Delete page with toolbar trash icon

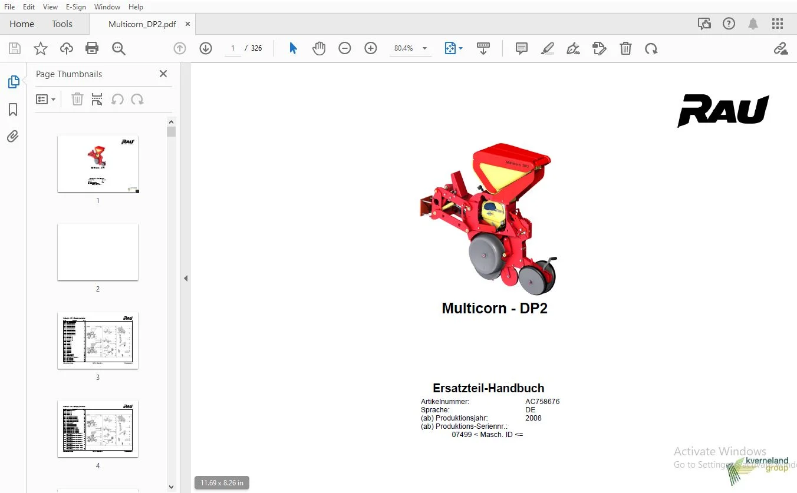(x=625, y=48)
